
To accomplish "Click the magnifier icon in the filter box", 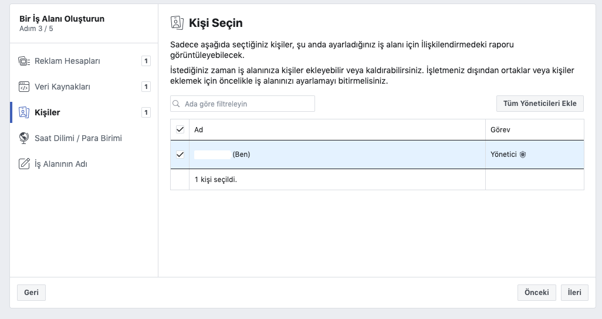I will pos(176,104).
